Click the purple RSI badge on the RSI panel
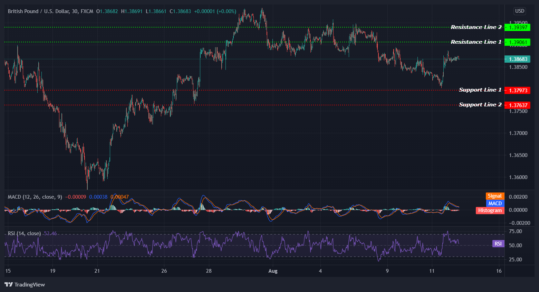The width and height of the screenshot is (539, 292). click(498, 243)
